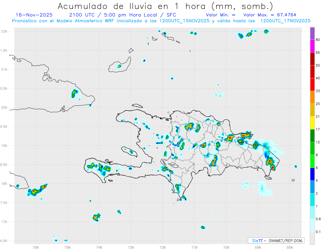
Task: Click the longitude axis label '74W'
Action: click(x=99, y=247)
